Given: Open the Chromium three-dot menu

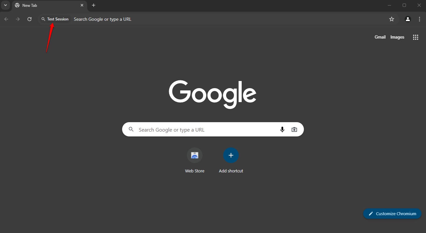Looking at the screenshot, I should [420, 19].
